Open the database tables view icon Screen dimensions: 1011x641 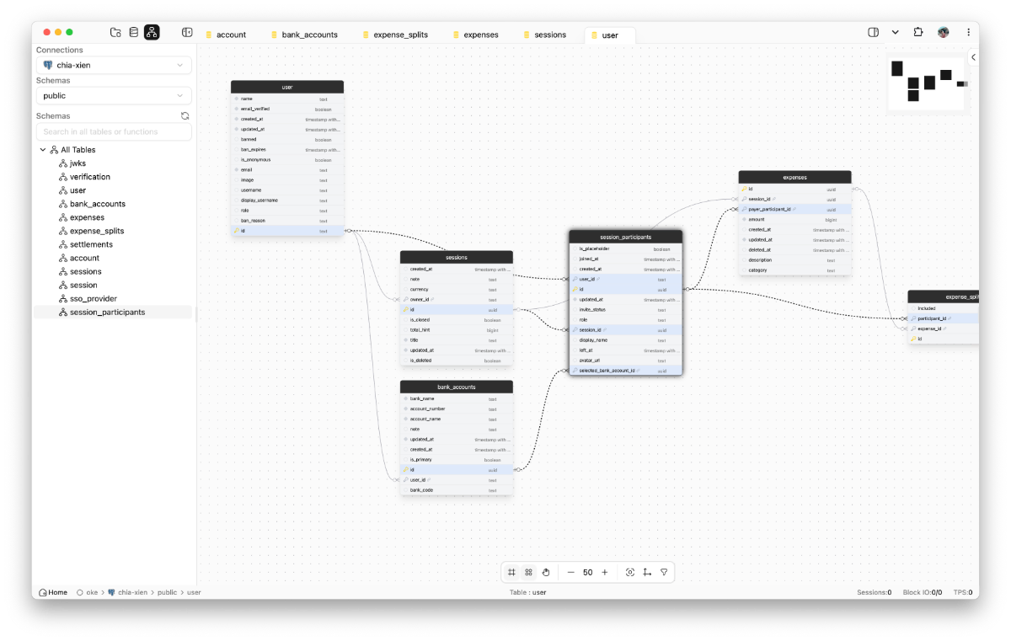pos(133,32)
